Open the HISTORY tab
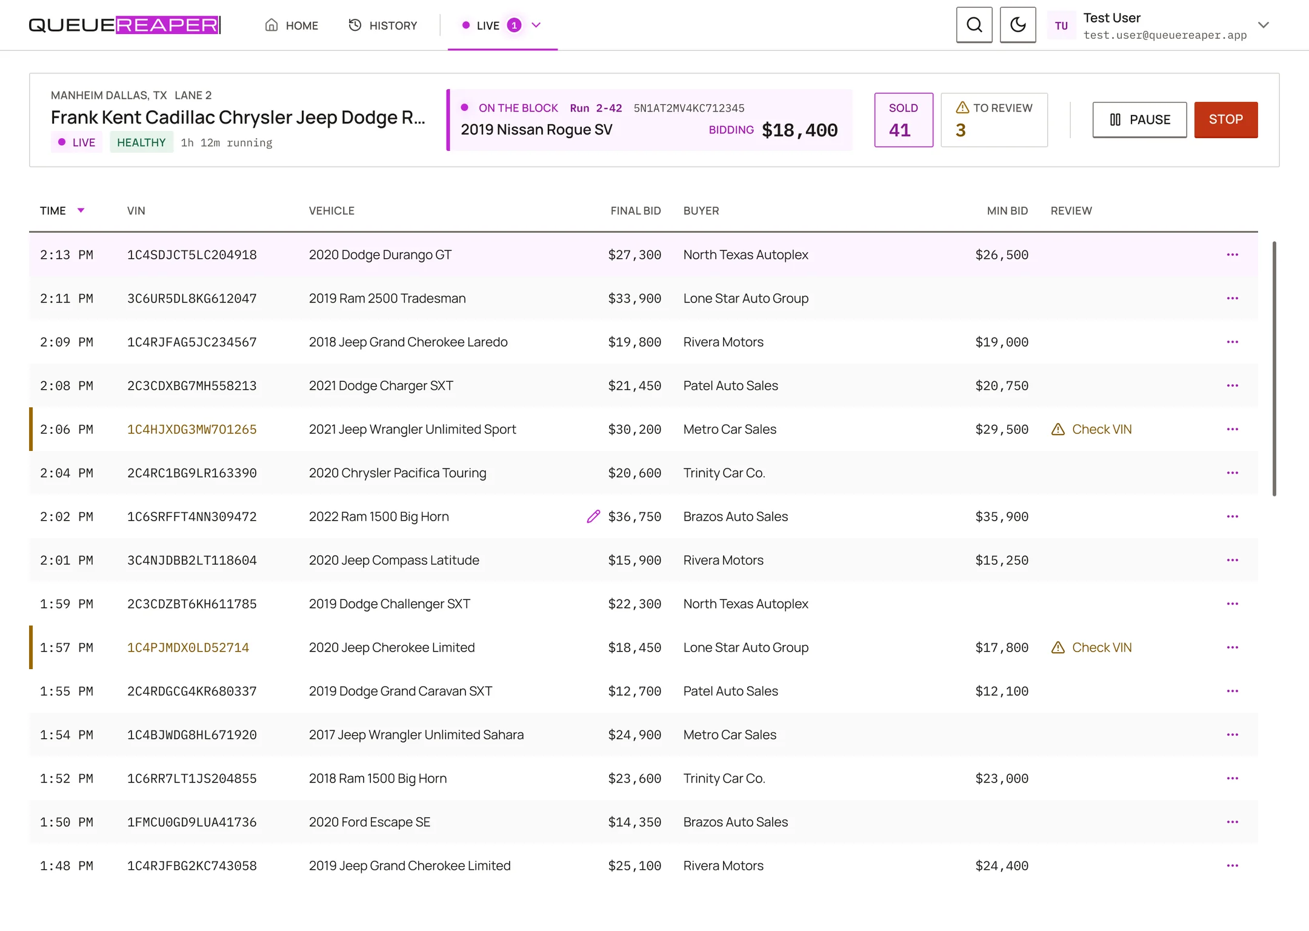 pyautogui.click(x=383, y=25)
